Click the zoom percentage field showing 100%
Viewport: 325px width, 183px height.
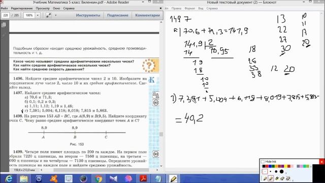tap(29, 15)
